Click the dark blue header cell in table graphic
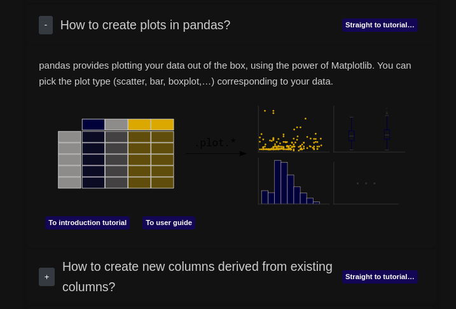 [93, 125]
